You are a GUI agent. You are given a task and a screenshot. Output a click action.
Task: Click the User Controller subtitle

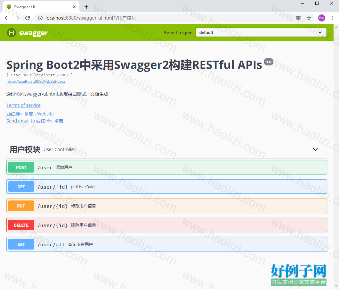click(60, 149)
